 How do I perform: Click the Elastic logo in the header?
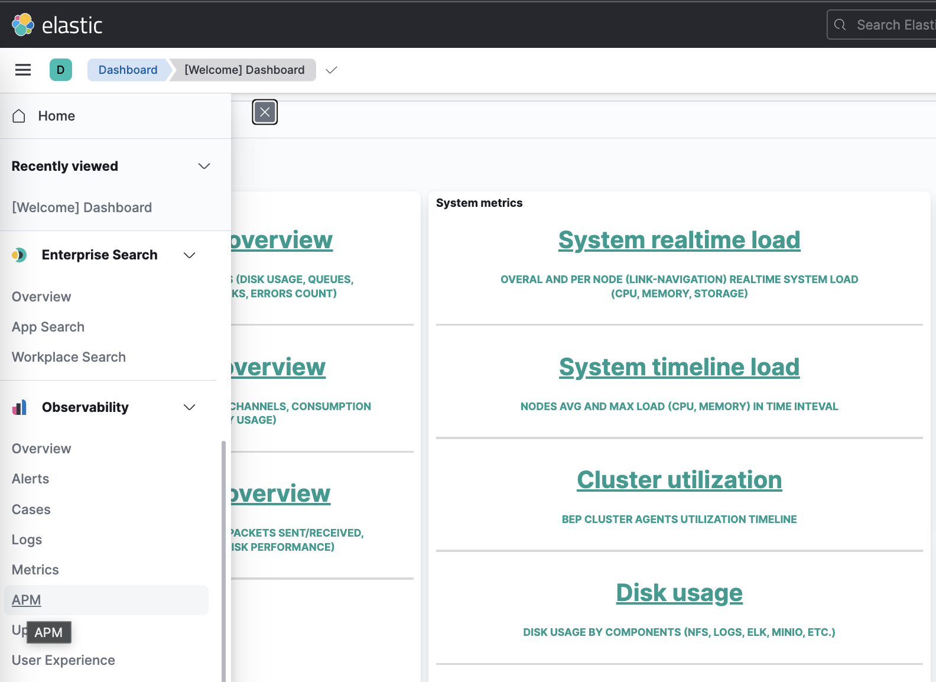pos(57,25)
